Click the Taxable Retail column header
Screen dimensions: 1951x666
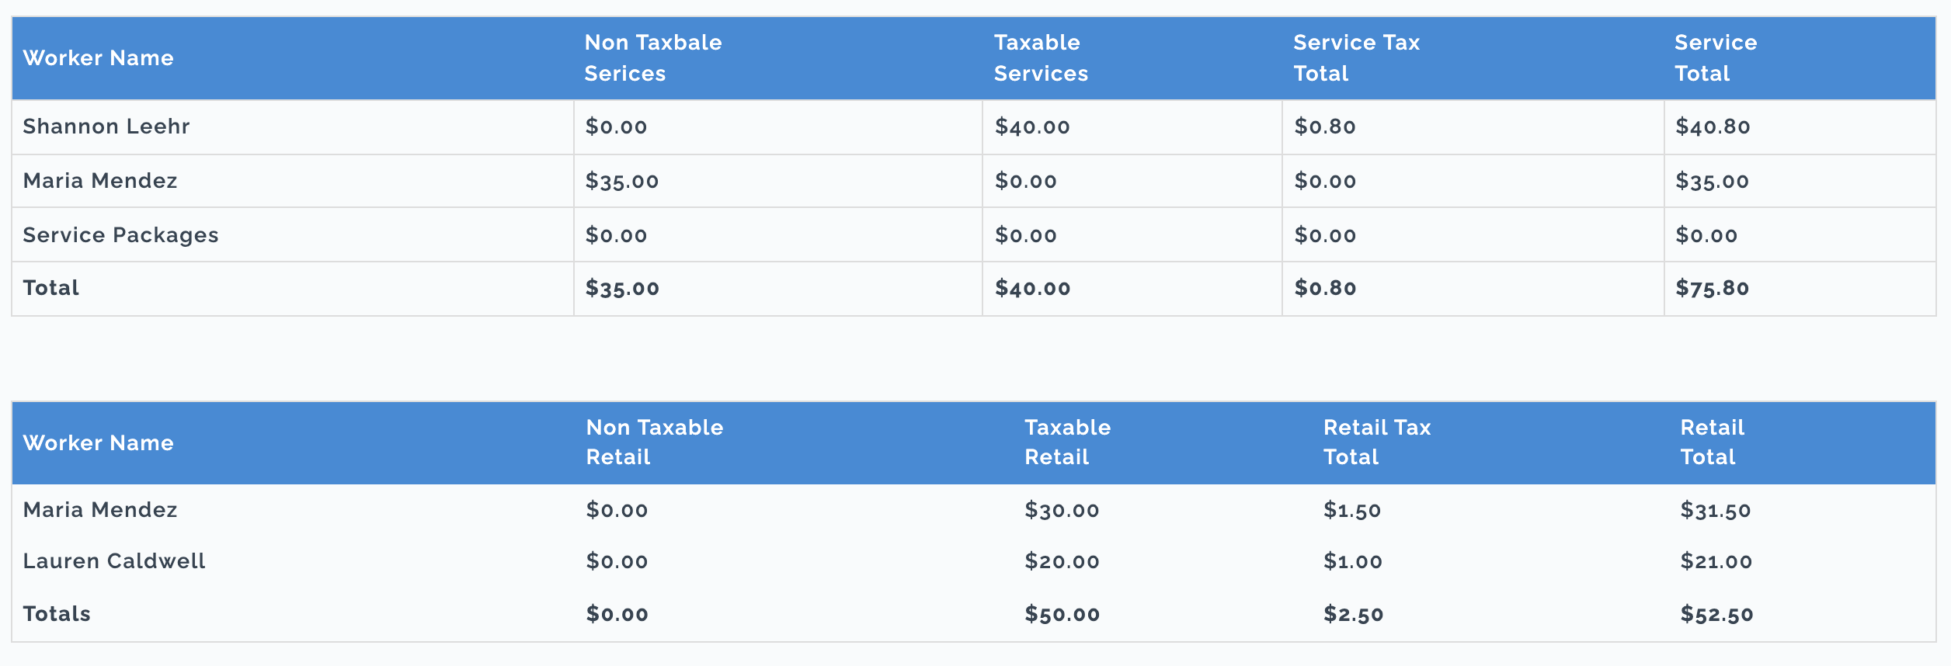[x=1067, y=442]
